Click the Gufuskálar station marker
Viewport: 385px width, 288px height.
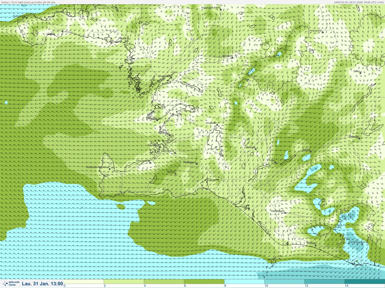click(x=26, y=18)
